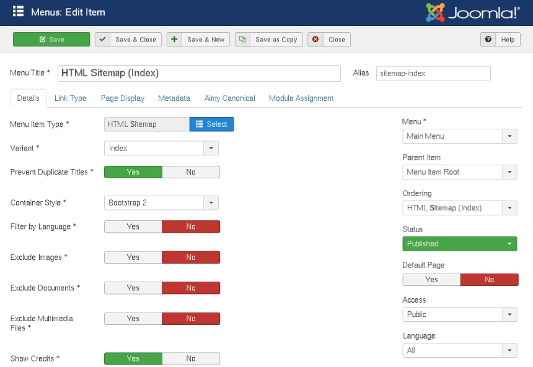Click inside the Alias input field
The image size is (533, 367).
tap(433, 73)
